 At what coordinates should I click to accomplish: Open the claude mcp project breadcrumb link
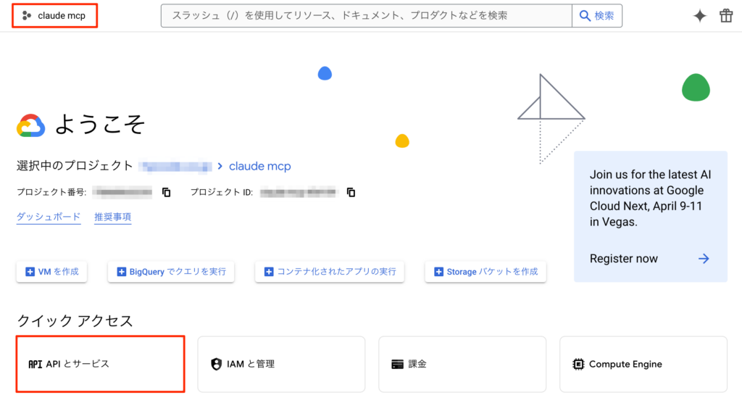pos(259,166)
